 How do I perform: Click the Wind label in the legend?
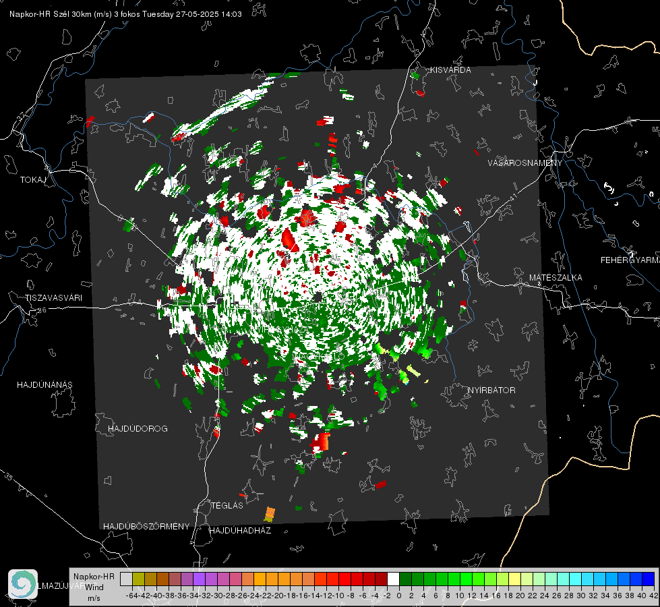tap(94, 587)
